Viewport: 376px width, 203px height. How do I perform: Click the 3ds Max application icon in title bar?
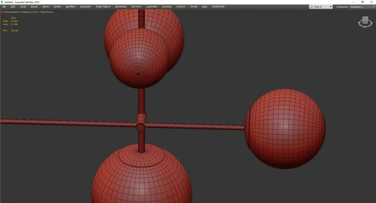pyautogui.click(x=2, y=2)
